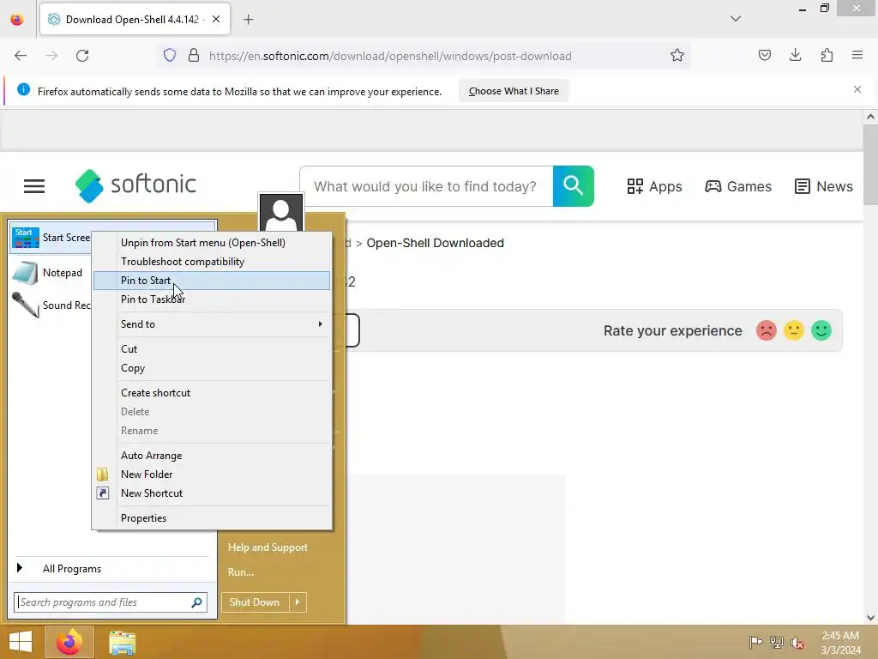The width and height of the screenshot is (878, 659).
Task: Reload the current page
Action: (x=82, y=56)
